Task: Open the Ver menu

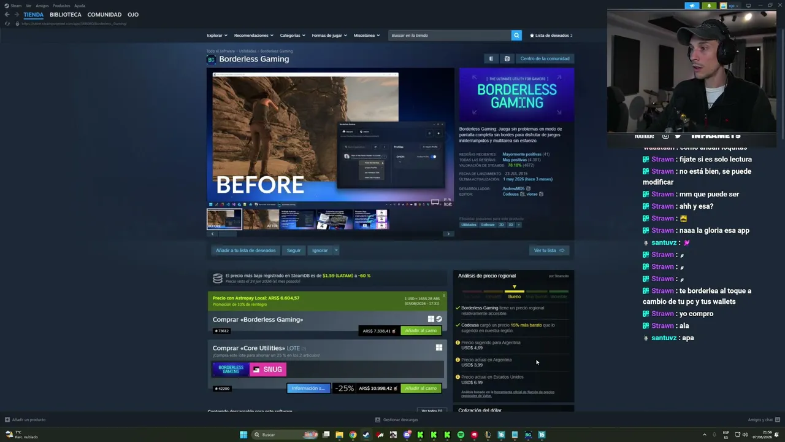Action: pos(29,6)
